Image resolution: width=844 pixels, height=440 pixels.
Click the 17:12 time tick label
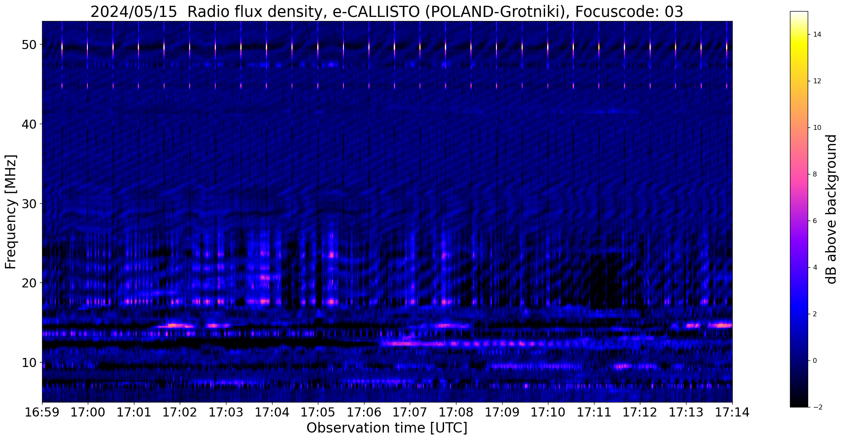click(x=640, y=412)
